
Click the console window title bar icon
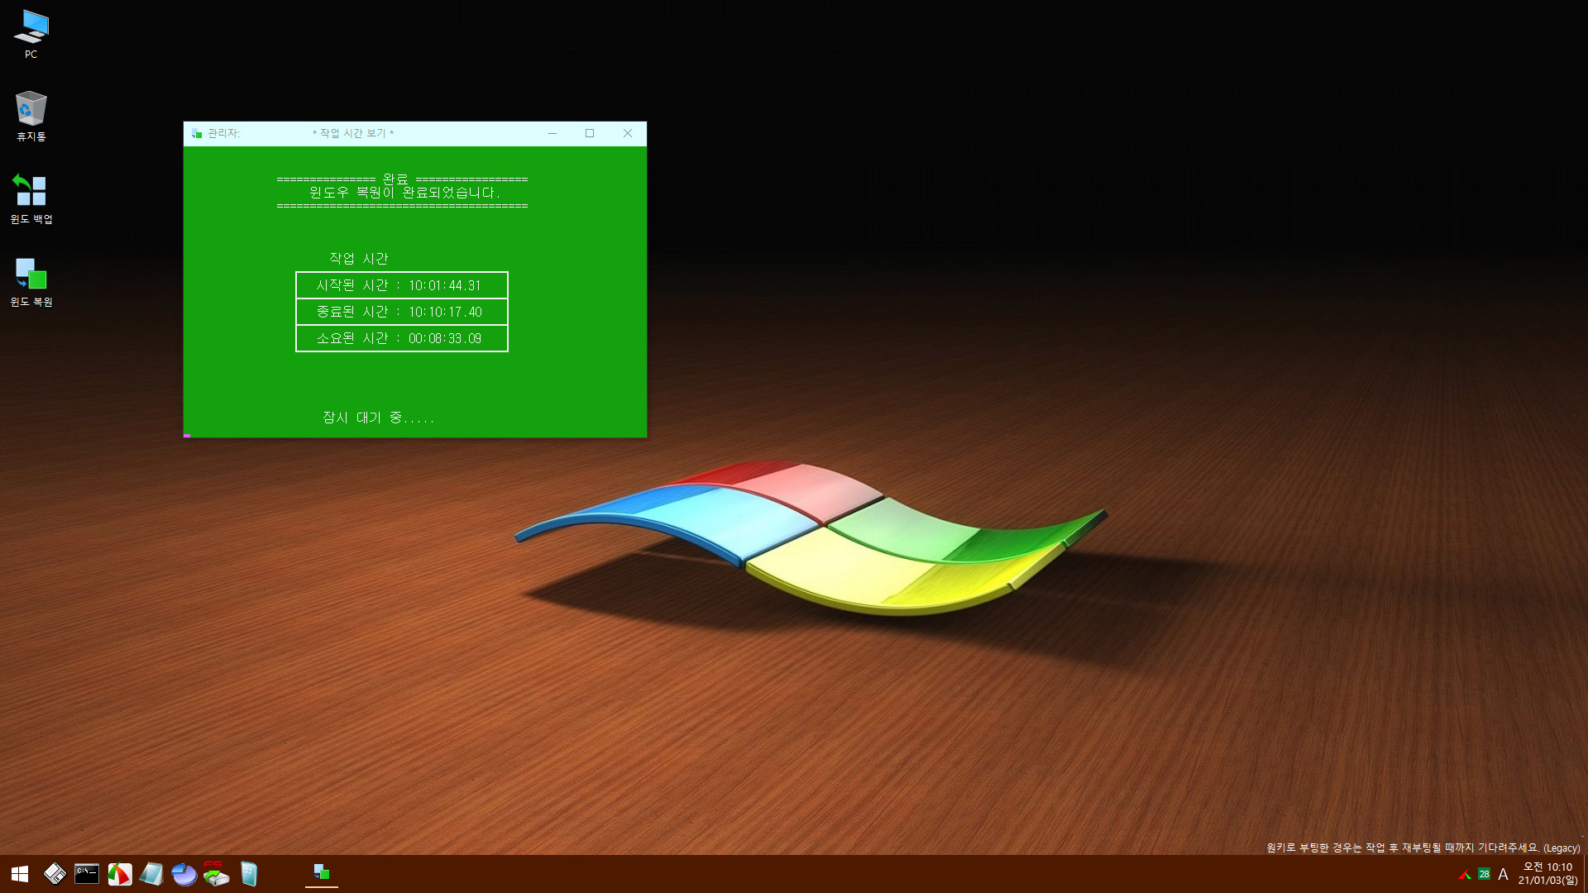(197, 134)
